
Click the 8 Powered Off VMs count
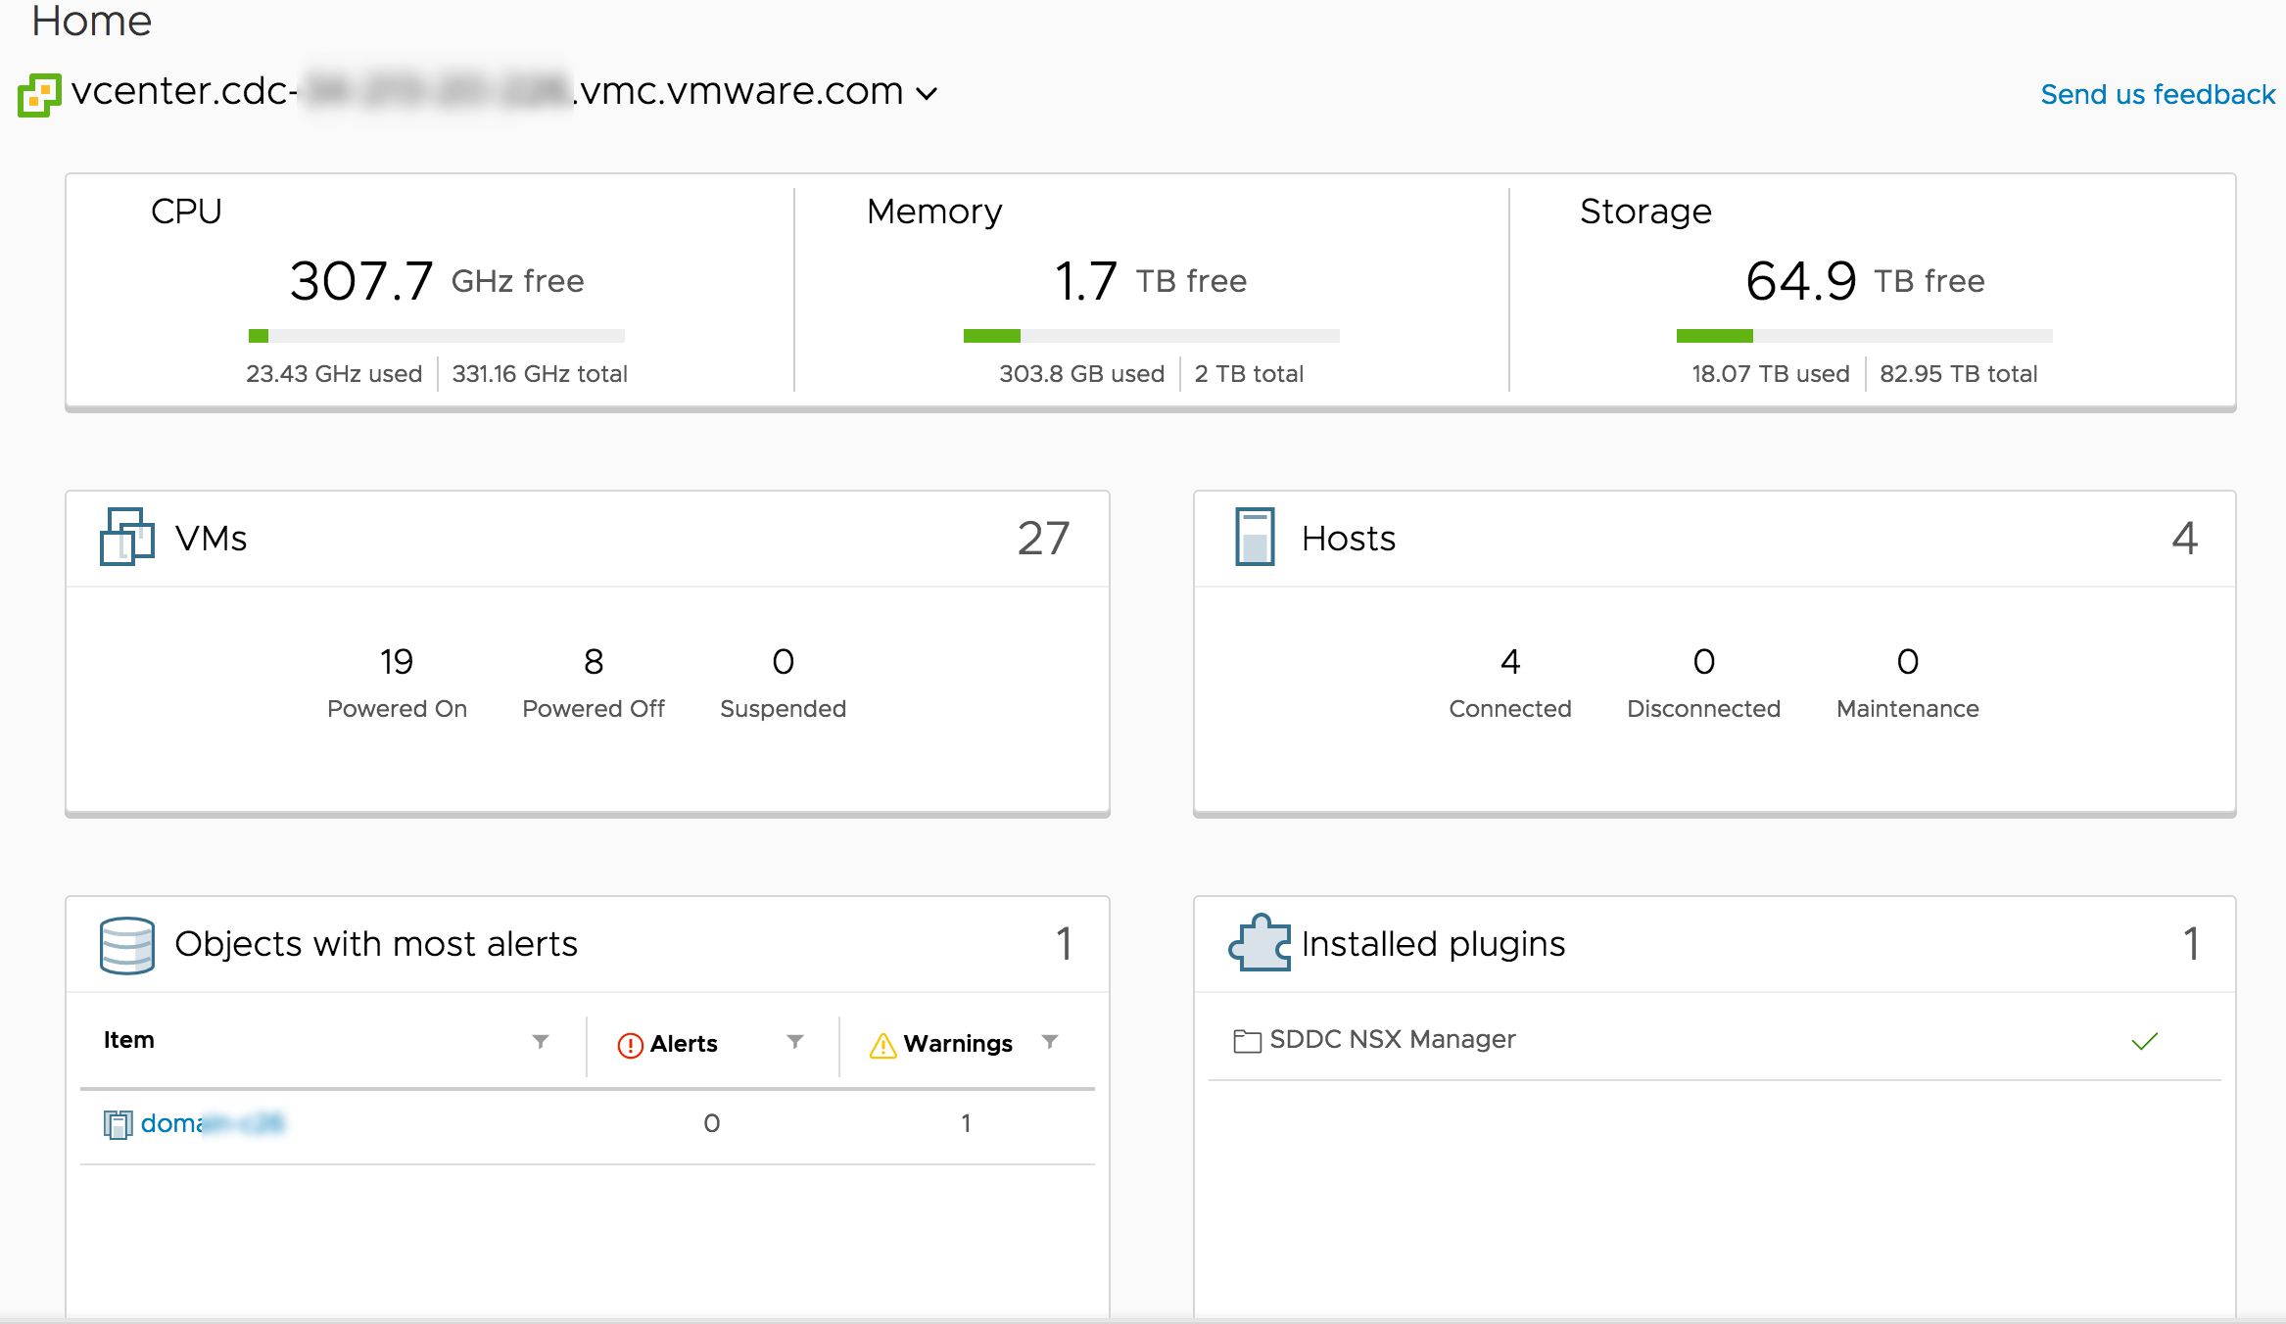[594, 662]
